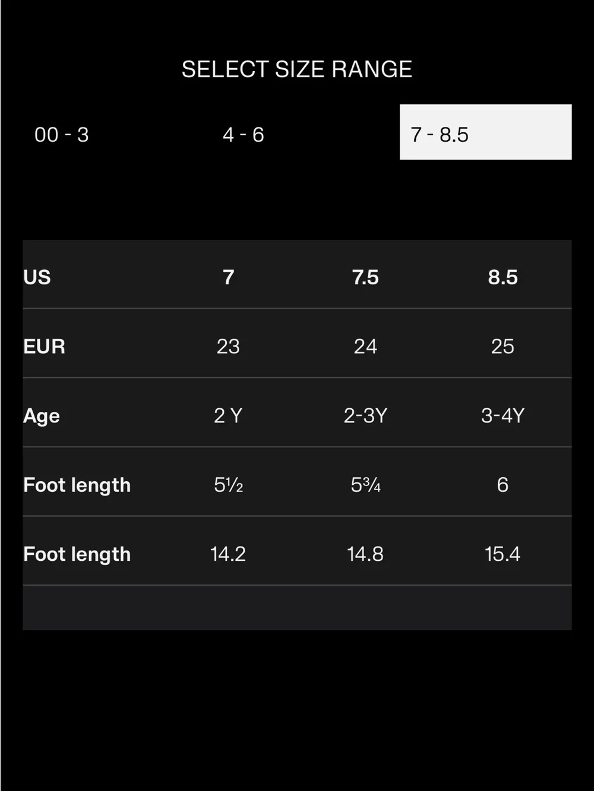Click the EUR row label

pyautogui.click(x=44, y=347)
